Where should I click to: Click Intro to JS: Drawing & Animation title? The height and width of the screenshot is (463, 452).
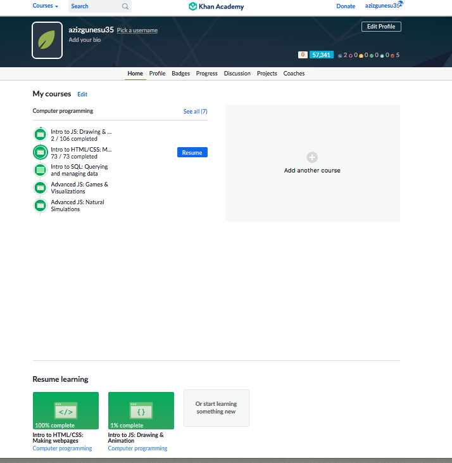point(136,438)
